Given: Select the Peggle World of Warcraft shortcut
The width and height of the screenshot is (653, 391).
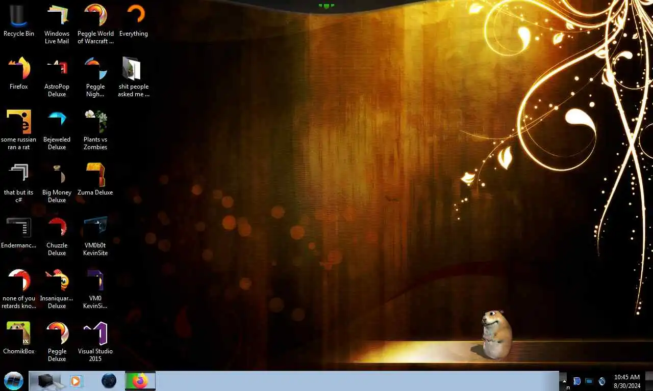Looking at the screenshot, I should [x=95, y=24].
